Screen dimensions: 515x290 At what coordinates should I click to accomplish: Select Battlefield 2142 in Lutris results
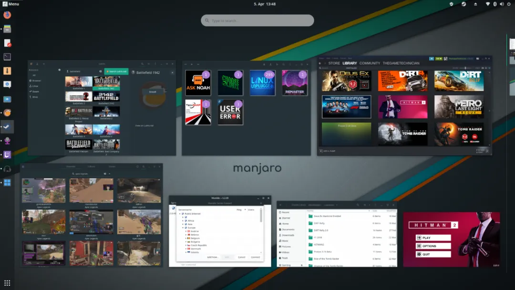106,98
